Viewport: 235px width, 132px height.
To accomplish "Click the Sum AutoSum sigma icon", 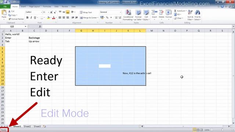I will tap(175, 11).
